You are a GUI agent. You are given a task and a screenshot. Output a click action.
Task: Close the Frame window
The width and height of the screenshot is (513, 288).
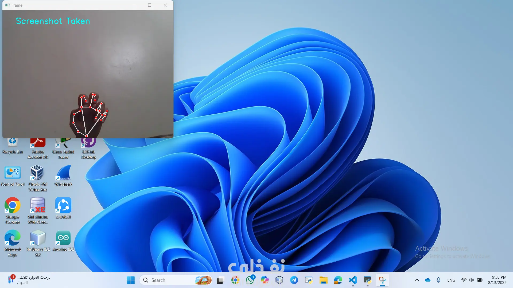(x=165, y=5)
